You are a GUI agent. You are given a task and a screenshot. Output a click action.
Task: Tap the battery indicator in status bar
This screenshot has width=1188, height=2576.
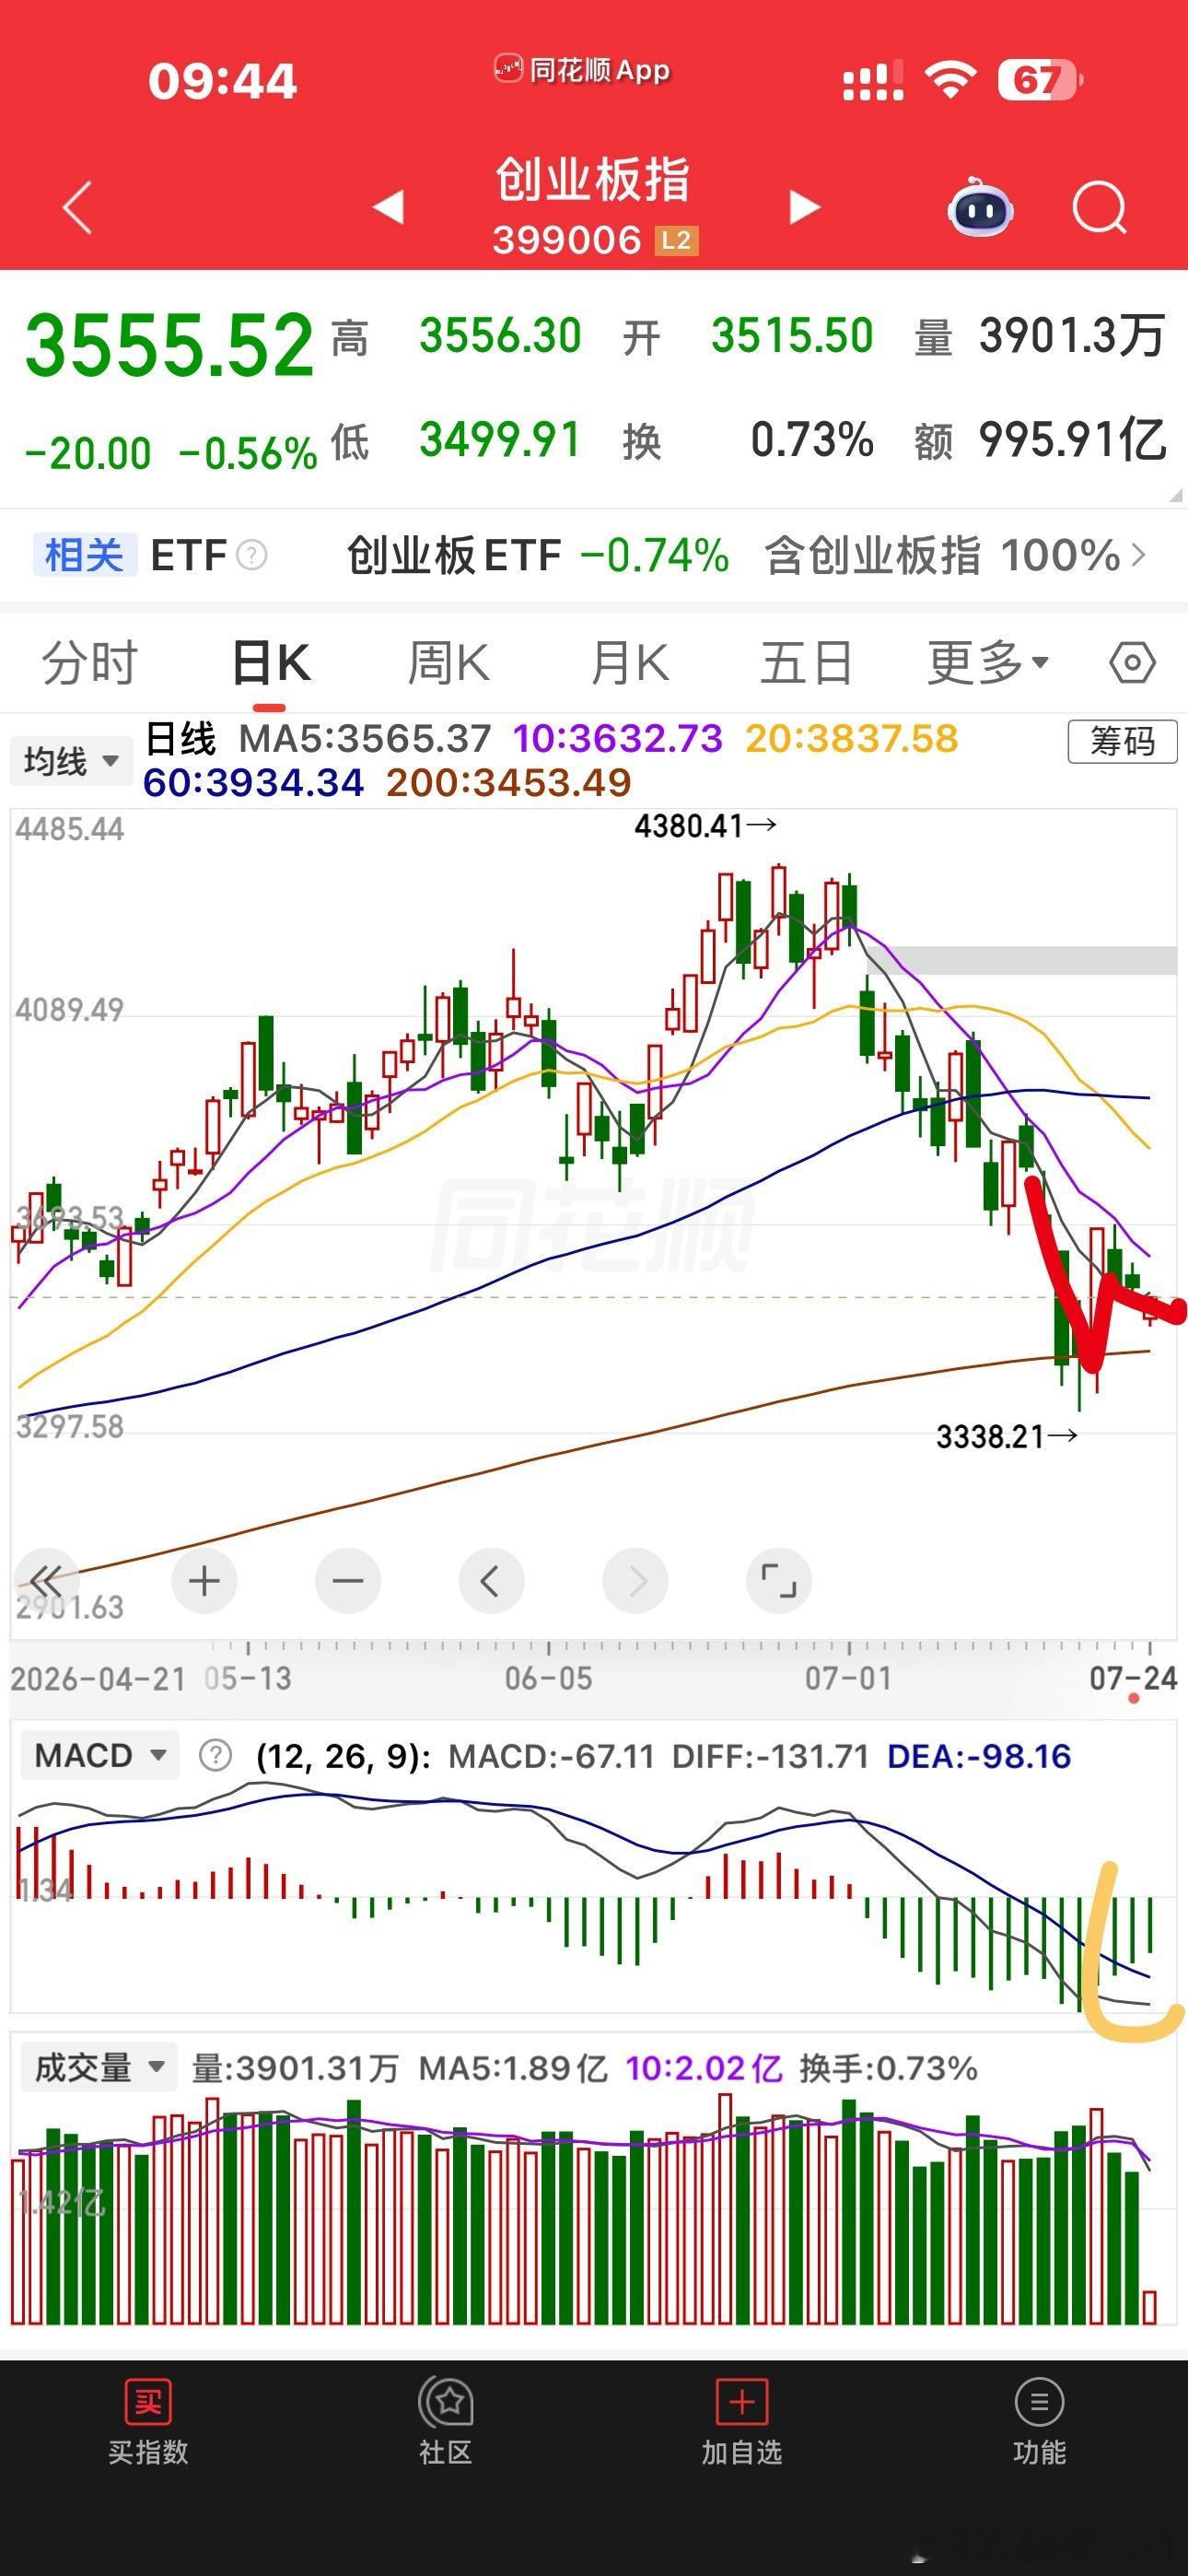pyautogui.click(x=1040, y=80)
